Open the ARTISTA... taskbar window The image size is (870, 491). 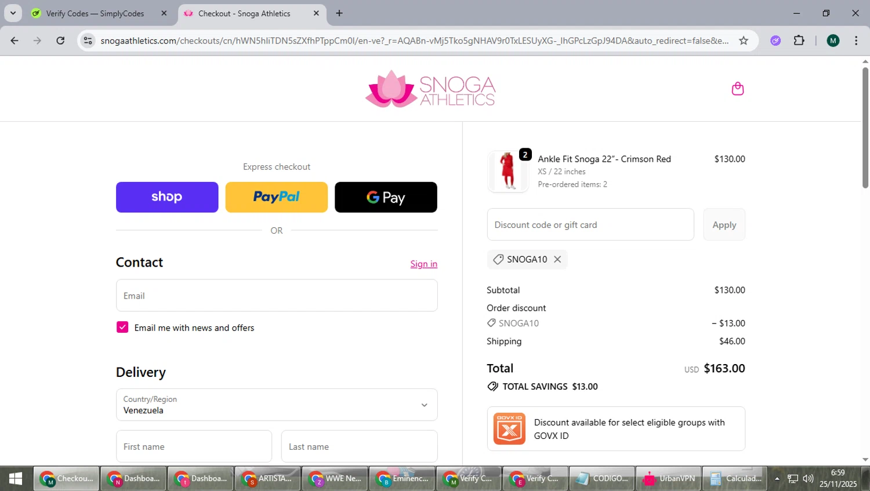tap(268, 478)
